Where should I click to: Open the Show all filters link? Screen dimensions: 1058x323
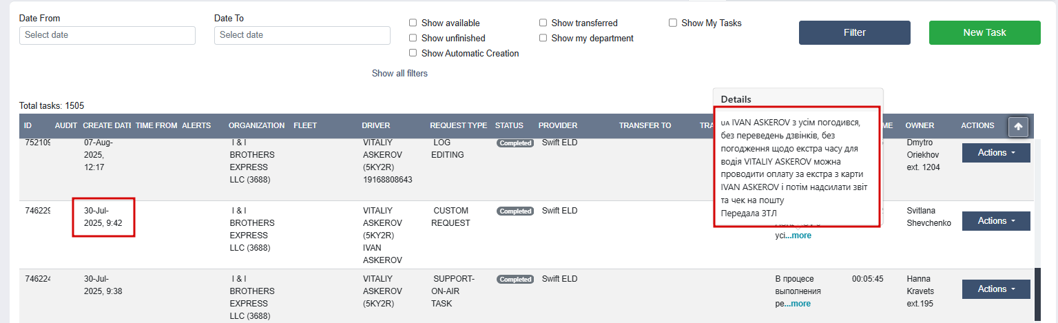(x=400, y=73)
